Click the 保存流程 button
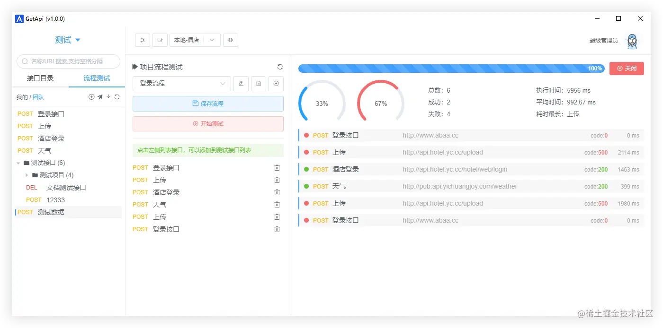Image resolution: width=663 pixels, height=328 pixels. point(208,104)
